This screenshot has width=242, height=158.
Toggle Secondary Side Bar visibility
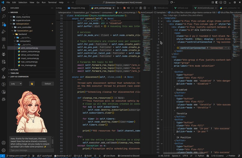point(225,2)
